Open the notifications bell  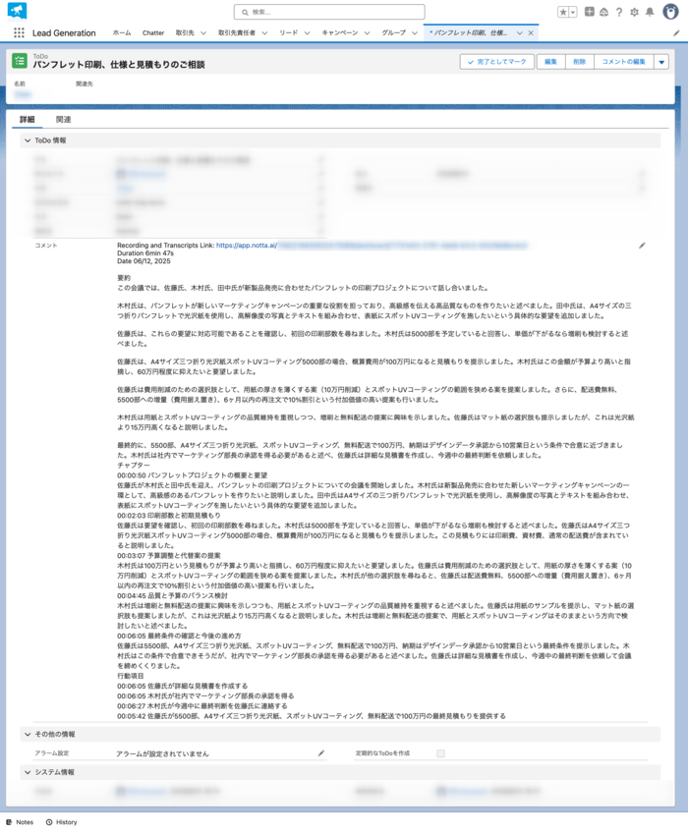coord(650,12)
